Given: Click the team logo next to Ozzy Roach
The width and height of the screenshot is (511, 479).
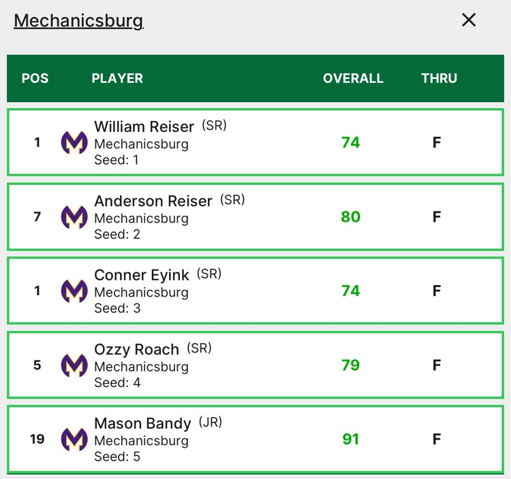Looking at the screenshot, I should click(74, 365).
